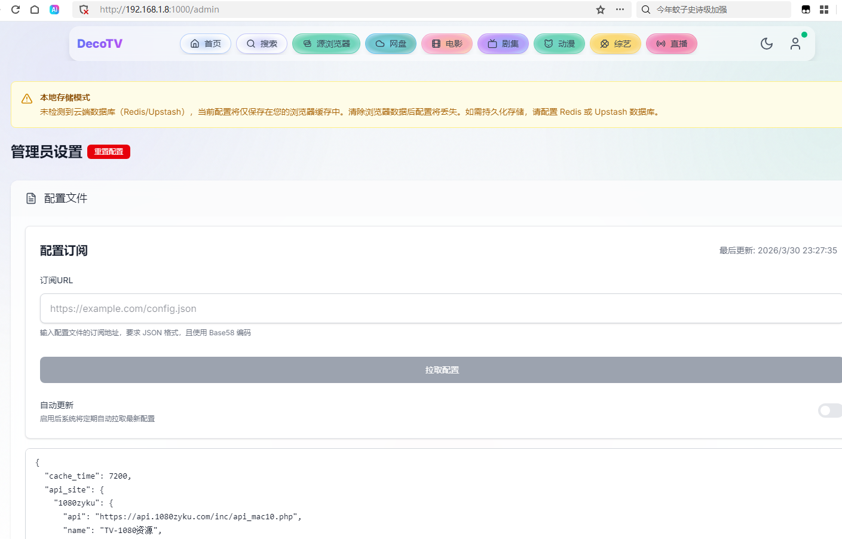Go to the 首页 home tab
Screen dimensions: 842x539
(x=206, y=44)
